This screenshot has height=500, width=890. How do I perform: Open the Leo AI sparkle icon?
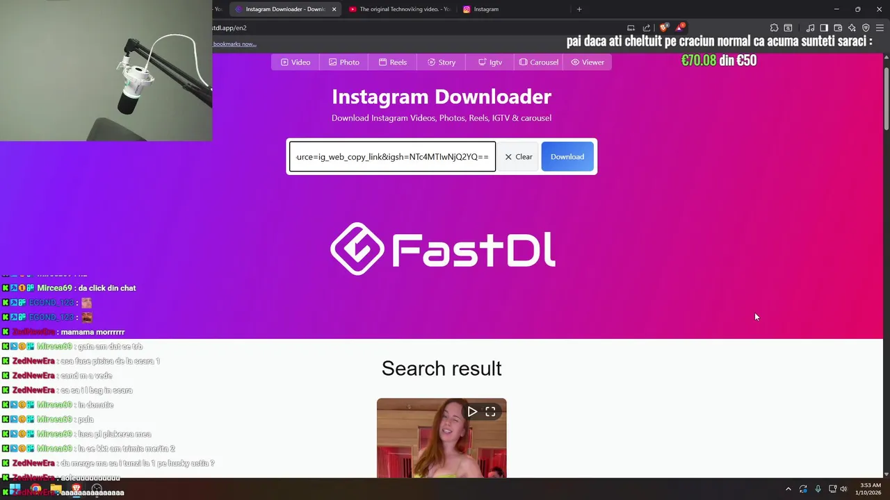[x=852, y=28]
